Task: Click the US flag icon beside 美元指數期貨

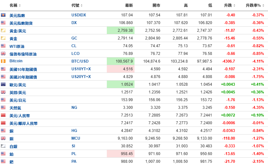Action: pos(3,23)
